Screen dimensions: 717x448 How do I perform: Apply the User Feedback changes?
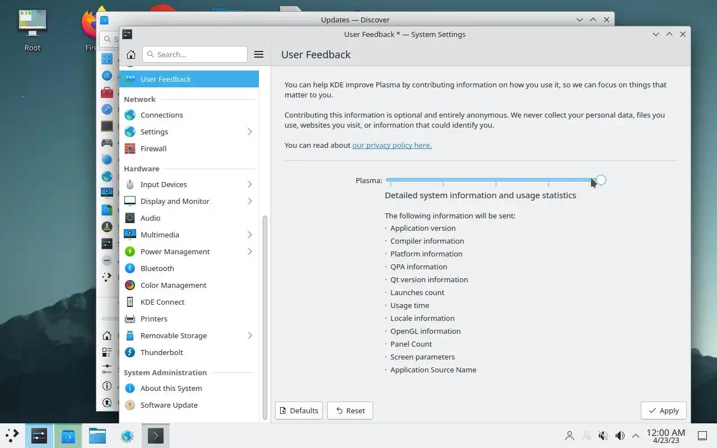(663, 410)
